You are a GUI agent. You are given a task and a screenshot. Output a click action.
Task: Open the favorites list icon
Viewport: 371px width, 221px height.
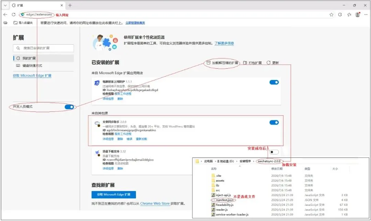click(349, 15)
